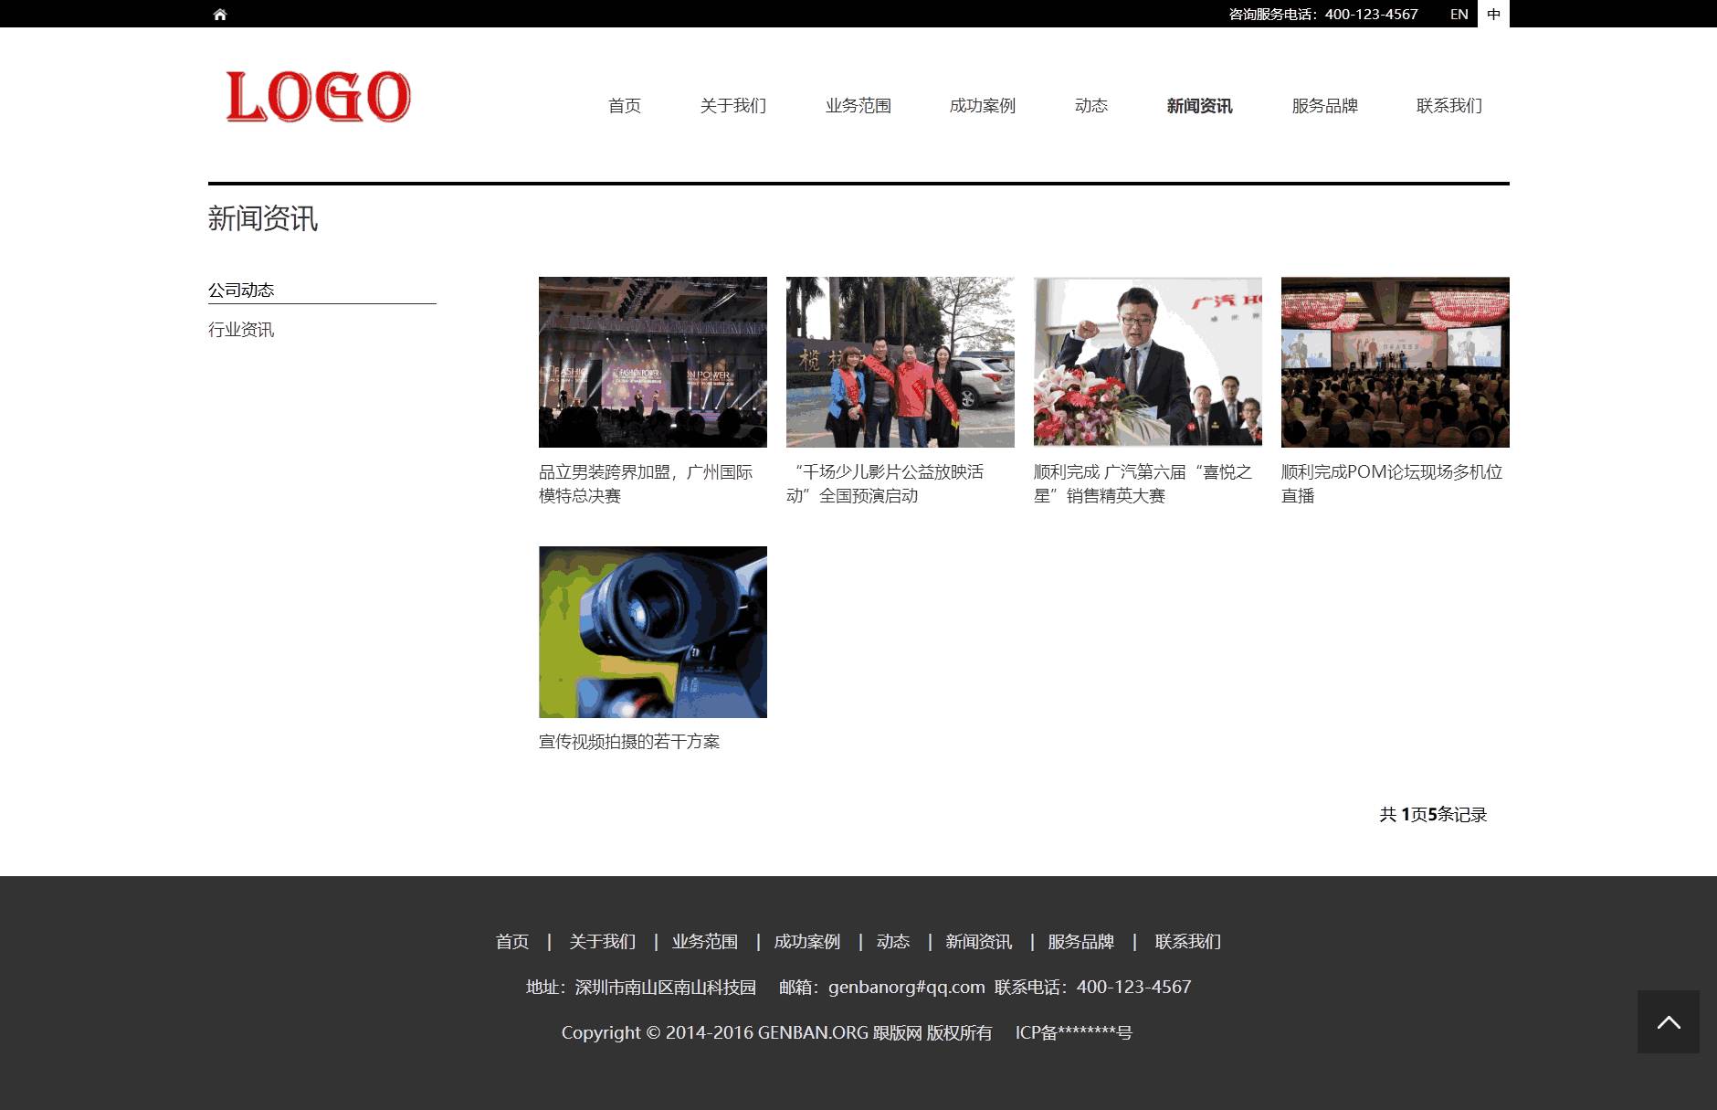The image size is (1717, 1110).
Task: Click footer link 首页
Action: (512, 942)
